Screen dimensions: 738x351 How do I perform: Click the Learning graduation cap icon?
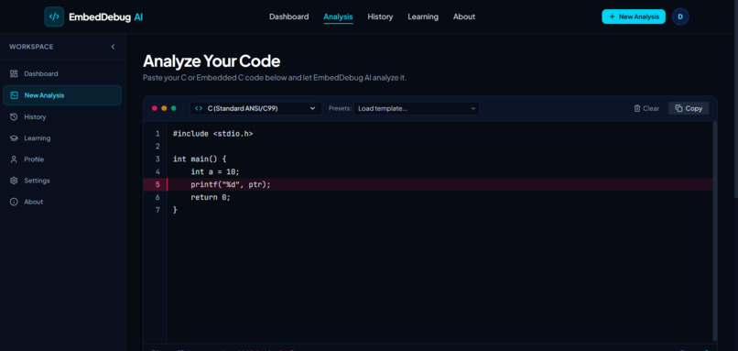click(x=14, y=138)
